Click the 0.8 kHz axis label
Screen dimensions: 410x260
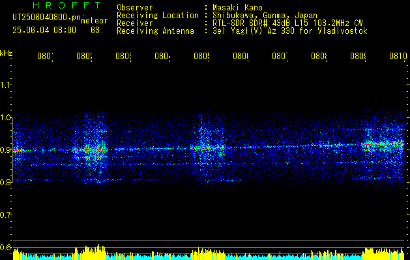coord(6,182)
